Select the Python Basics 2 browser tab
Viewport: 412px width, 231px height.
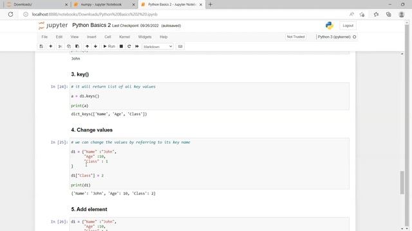tap(172, 4)
